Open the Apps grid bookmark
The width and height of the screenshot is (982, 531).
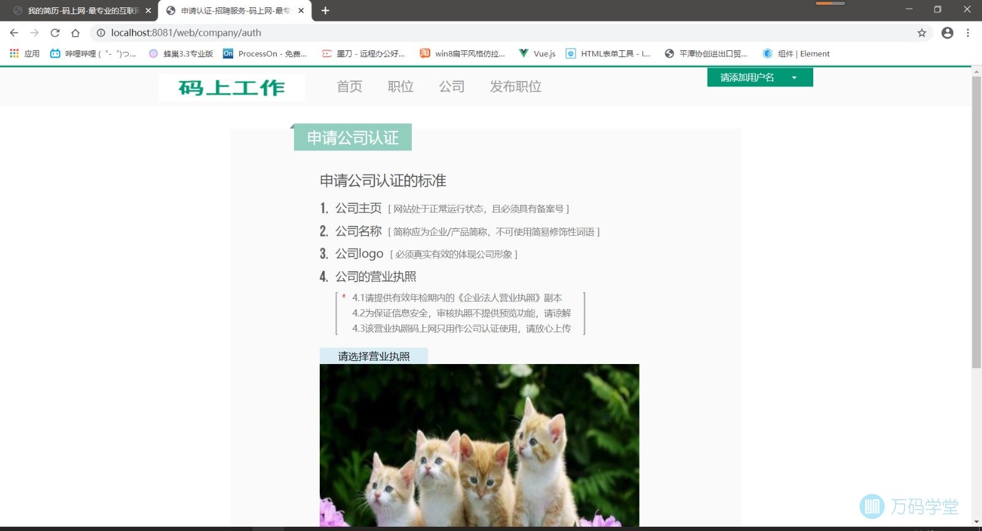click(x=25, y=54)
